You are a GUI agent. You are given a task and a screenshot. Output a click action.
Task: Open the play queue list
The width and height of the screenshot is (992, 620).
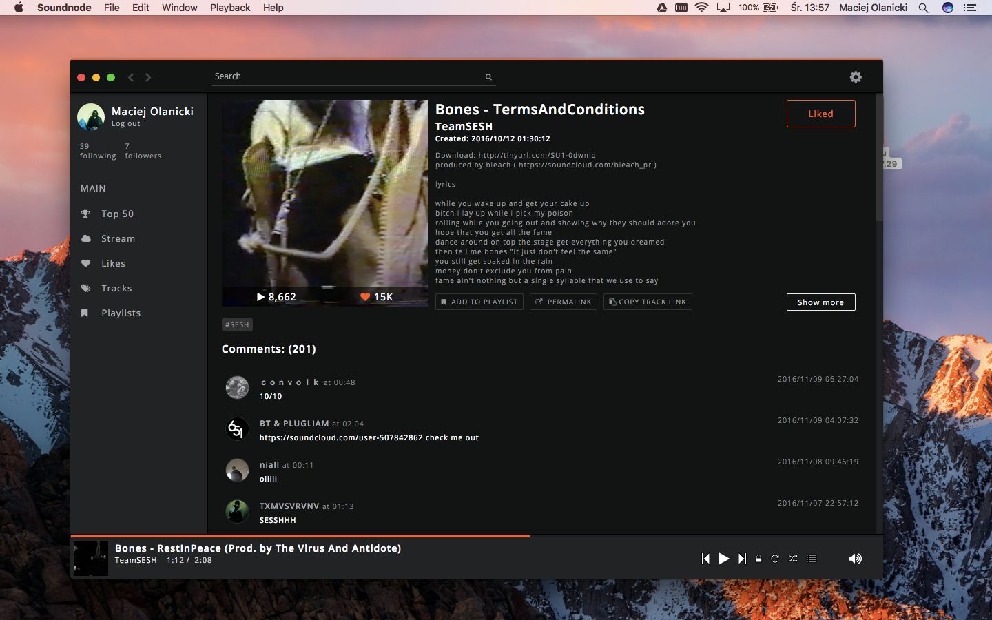pyautogui.click(x=812, y=559)
